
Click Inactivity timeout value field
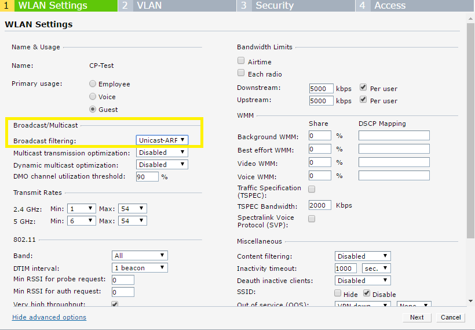pos(346,269)
